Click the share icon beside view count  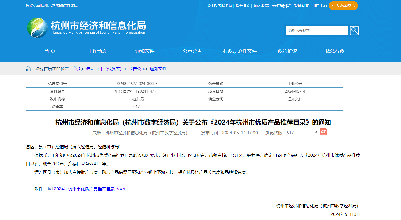tap(315, 133)
